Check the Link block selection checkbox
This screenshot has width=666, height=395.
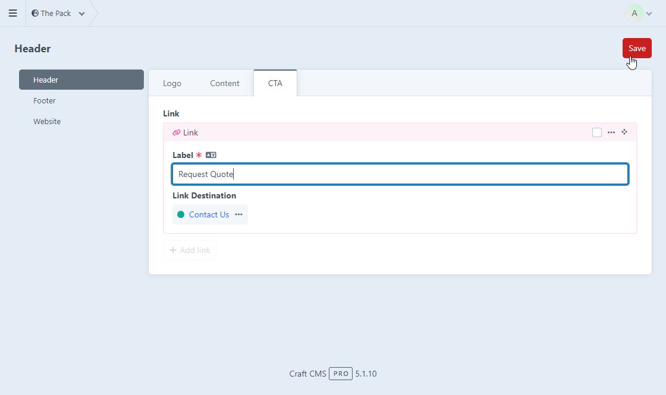(597, 132)
